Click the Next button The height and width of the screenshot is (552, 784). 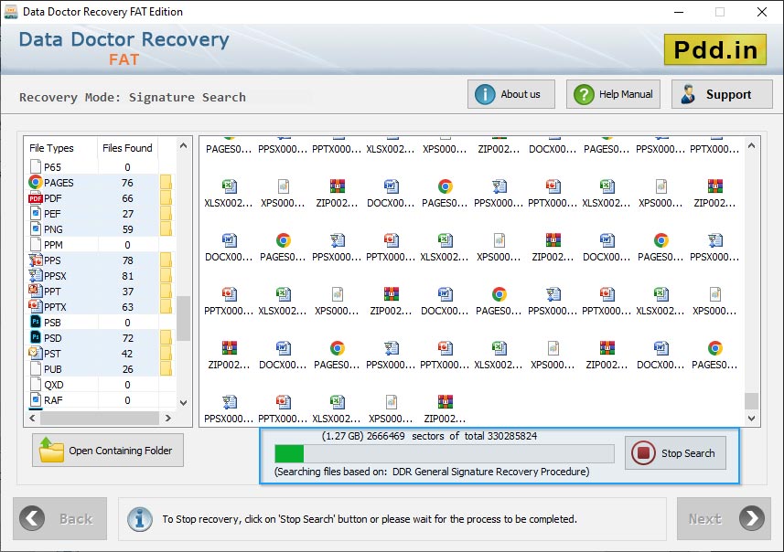click(724, 518)
